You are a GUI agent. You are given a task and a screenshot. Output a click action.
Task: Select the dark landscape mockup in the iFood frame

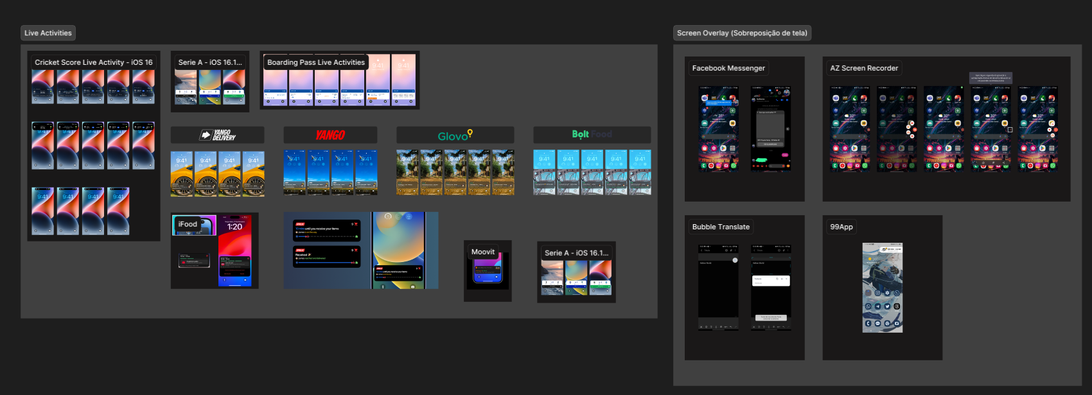(194, 261)
